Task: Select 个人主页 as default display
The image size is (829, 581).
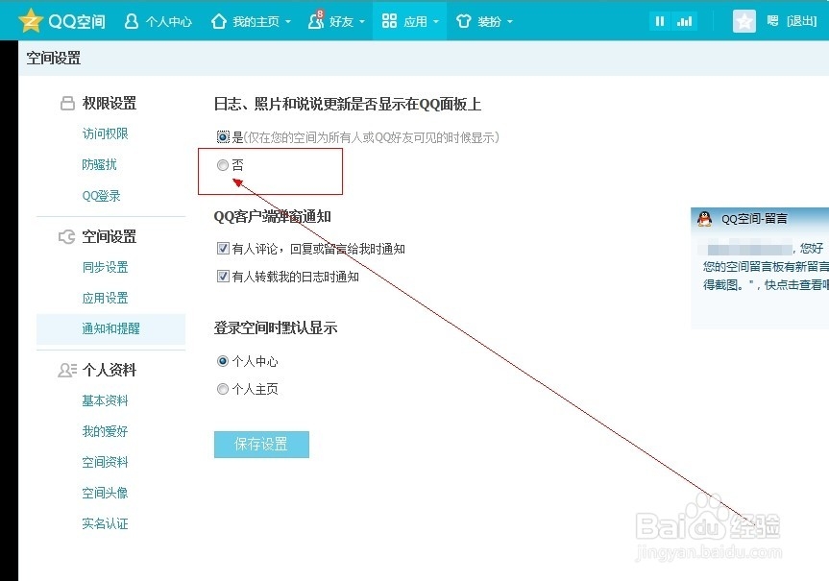Action: tap(223, 388)
